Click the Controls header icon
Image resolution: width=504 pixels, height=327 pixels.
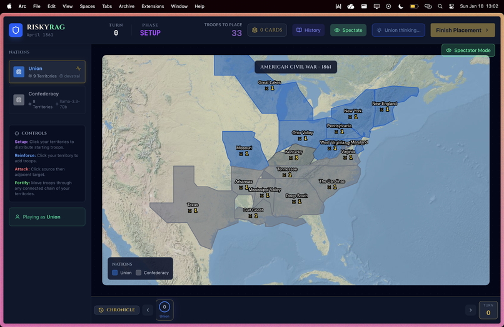(17, 133)
